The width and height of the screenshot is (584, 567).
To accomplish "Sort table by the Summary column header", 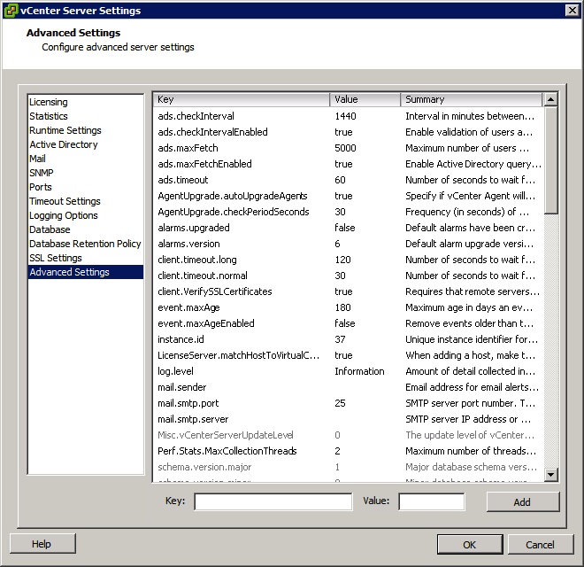I will (x=471, y=99).
